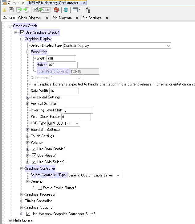Image resolution: width=195 pixels, height=224 pixels.
Task: Switch to the Output tab
Action: (13, 3)
